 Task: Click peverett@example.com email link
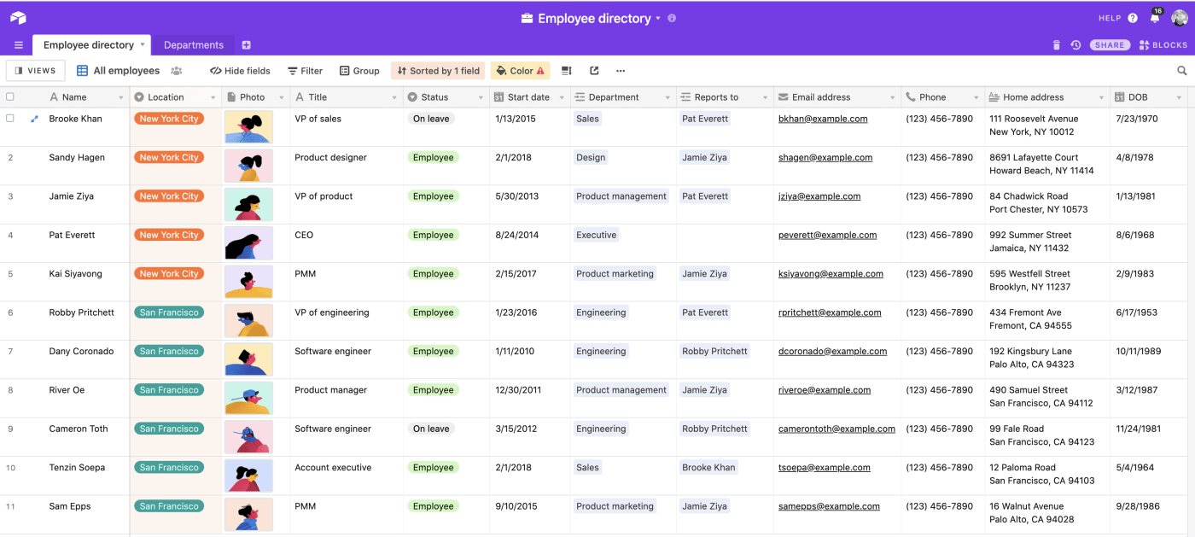[x=827, y=235]
